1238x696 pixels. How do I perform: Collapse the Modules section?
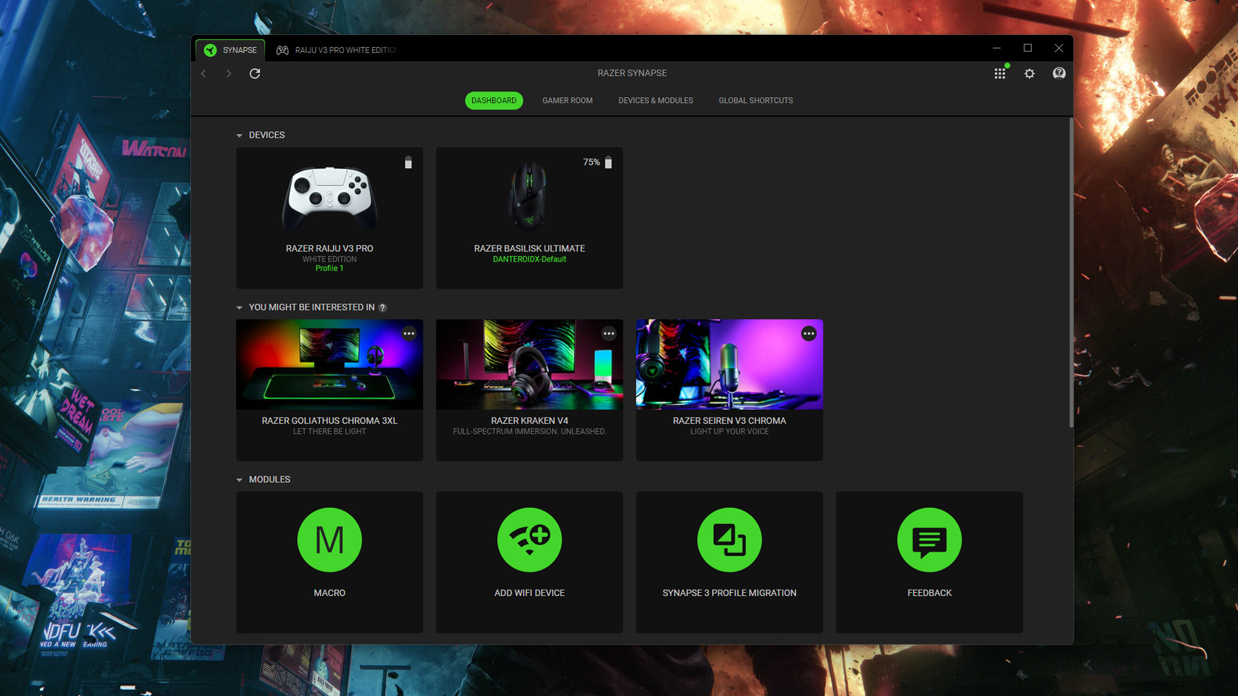[x=239, y=480]
